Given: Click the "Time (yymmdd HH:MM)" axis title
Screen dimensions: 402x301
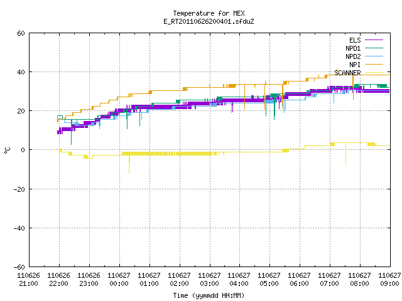Looking at the screenshot, I should tap(209, 295).
